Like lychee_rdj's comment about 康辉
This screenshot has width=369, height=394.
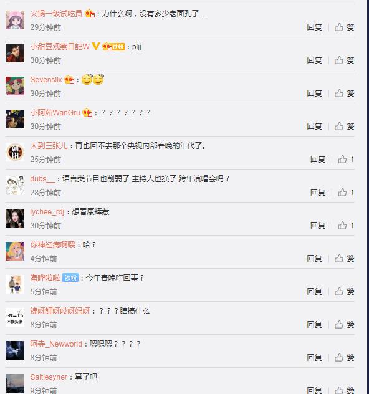click(x=346, y=226)
